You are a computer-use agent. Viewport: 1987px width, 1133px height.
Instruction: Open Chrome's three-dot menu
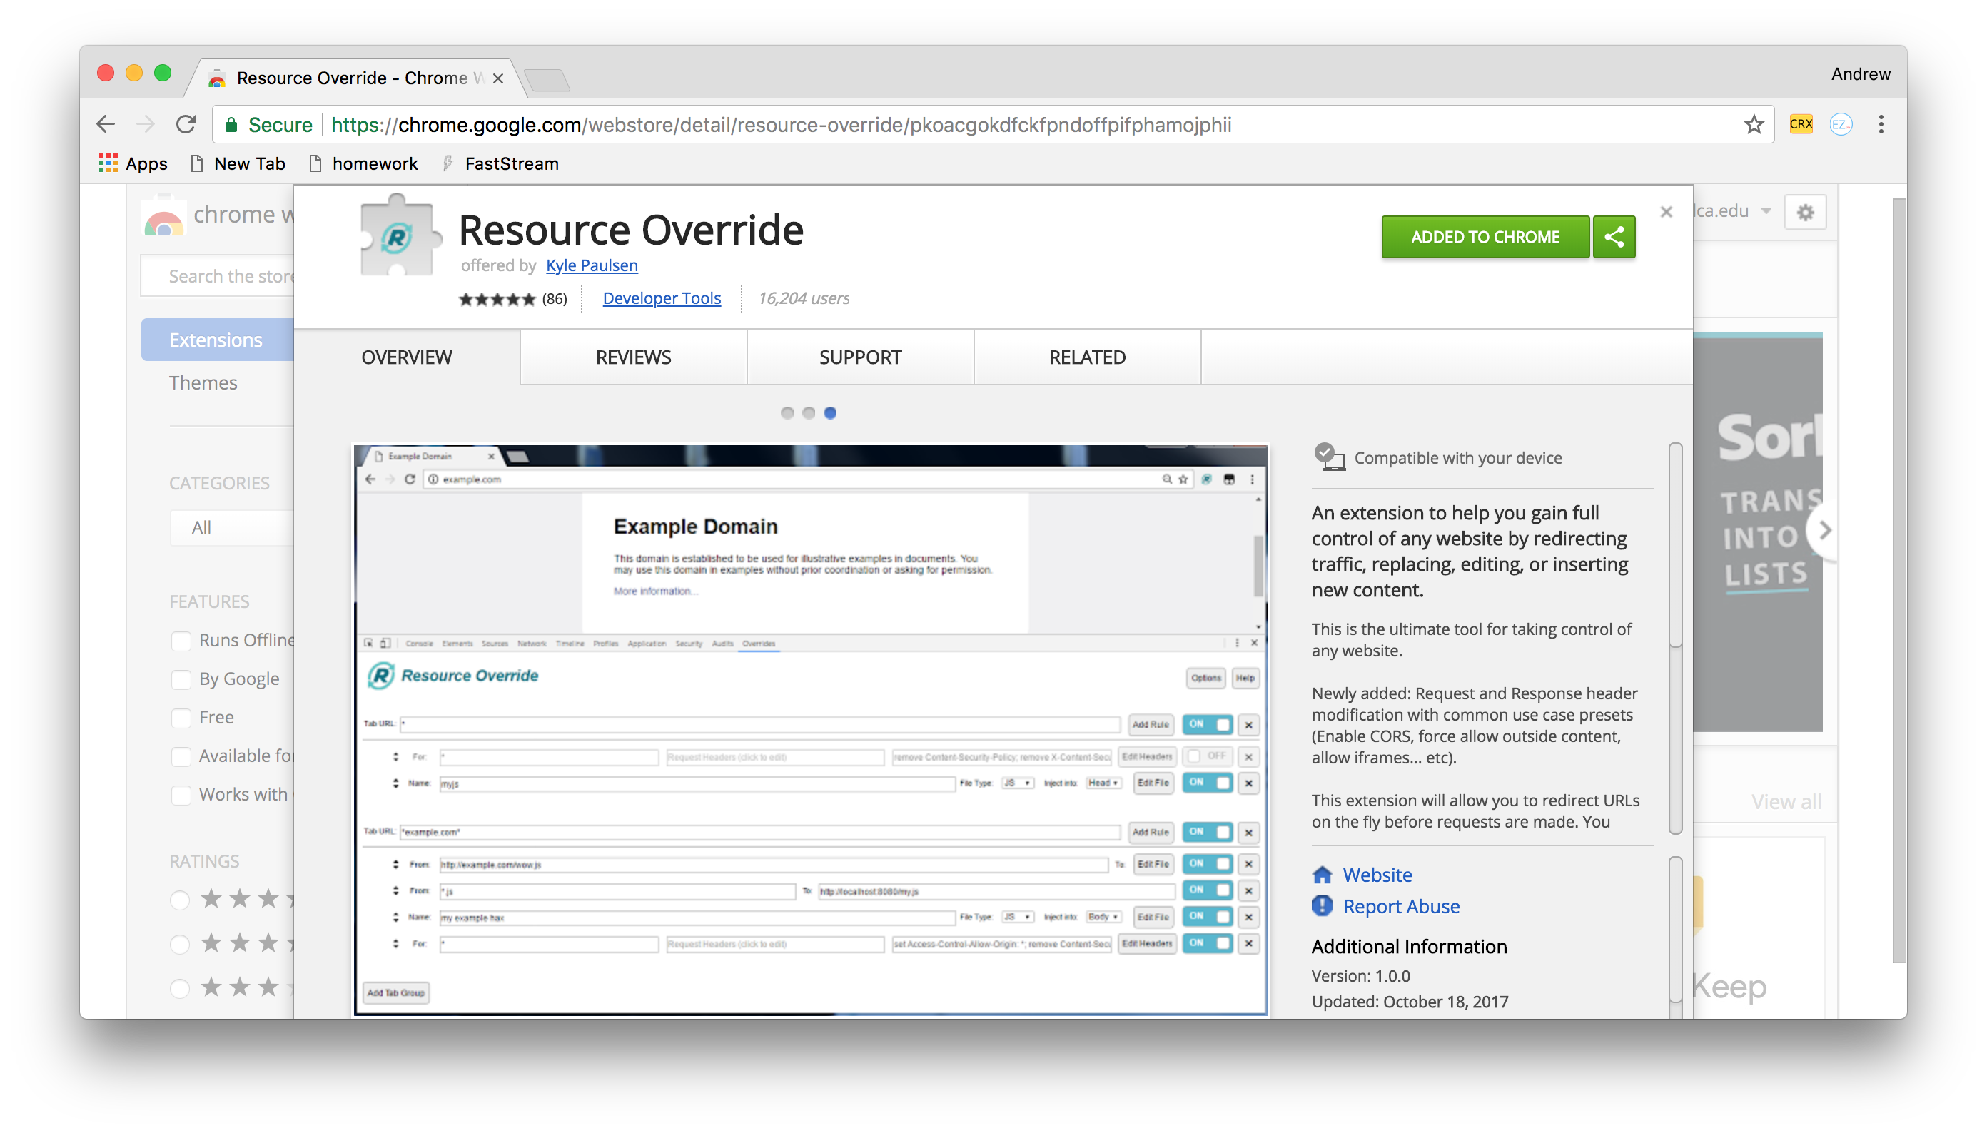pos(1882,125)
